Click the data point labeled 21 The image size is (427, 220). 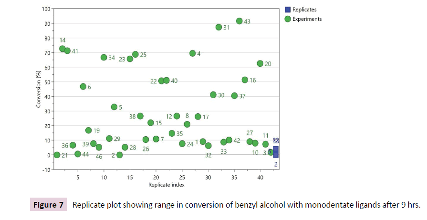(57, 155)
